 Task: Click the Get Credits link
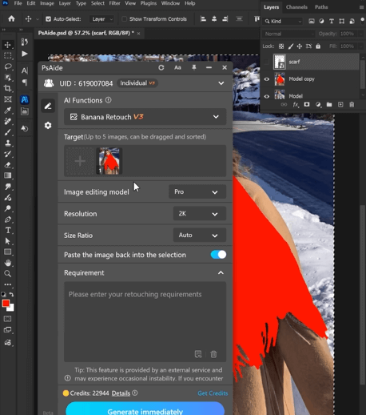pyautogui.click(x=213, y=393)
